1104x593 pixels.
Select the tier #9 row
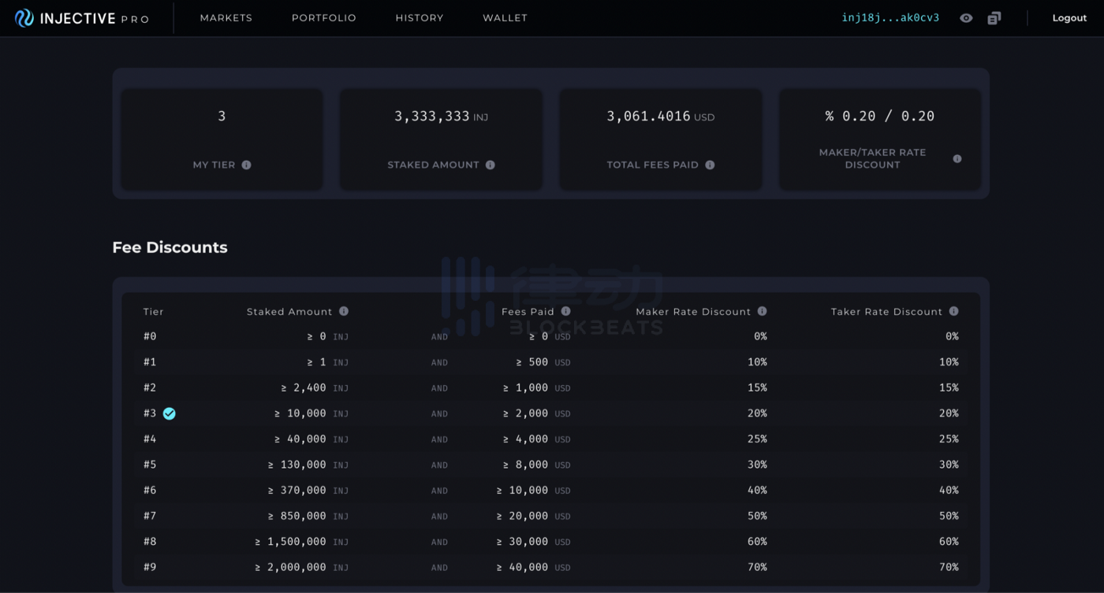550,567
